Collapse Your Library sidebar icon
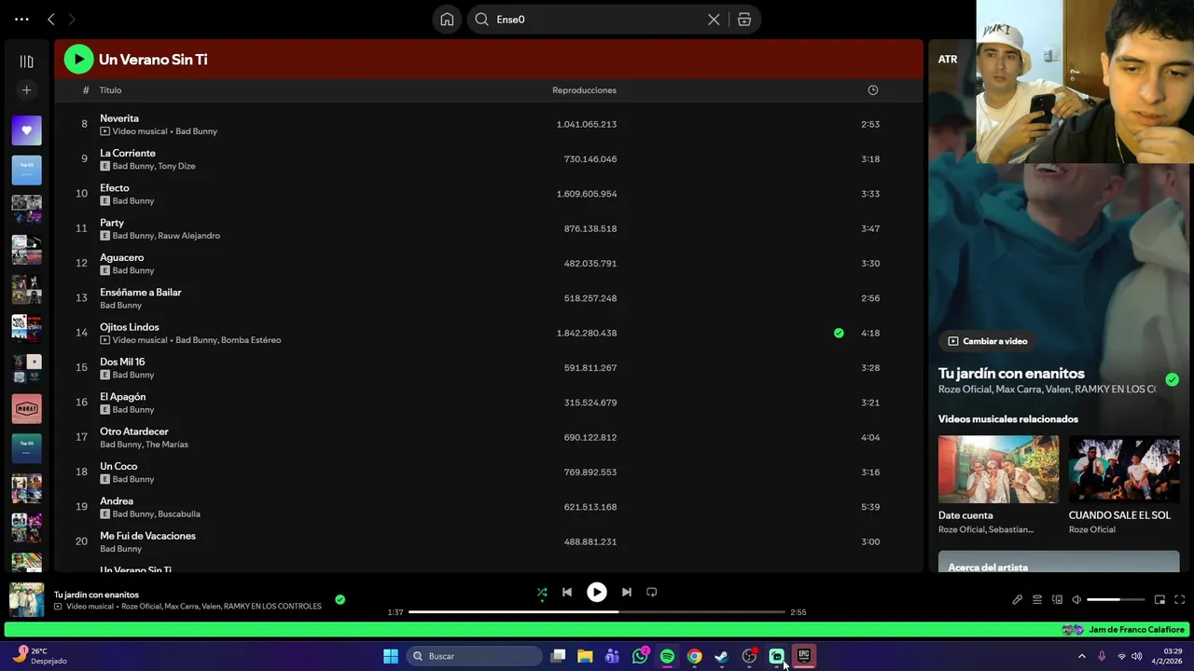Screen dimensions: 1194x671 pyautogui.click(x=26, y=62)
